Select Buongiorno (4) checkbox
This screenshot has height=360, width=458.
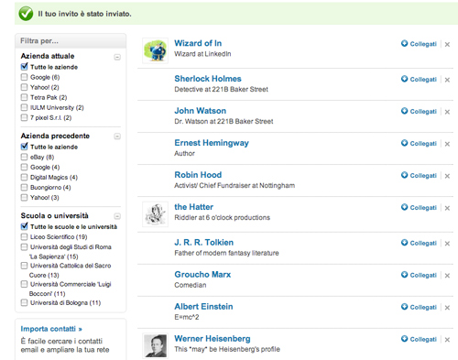[24, 187]
